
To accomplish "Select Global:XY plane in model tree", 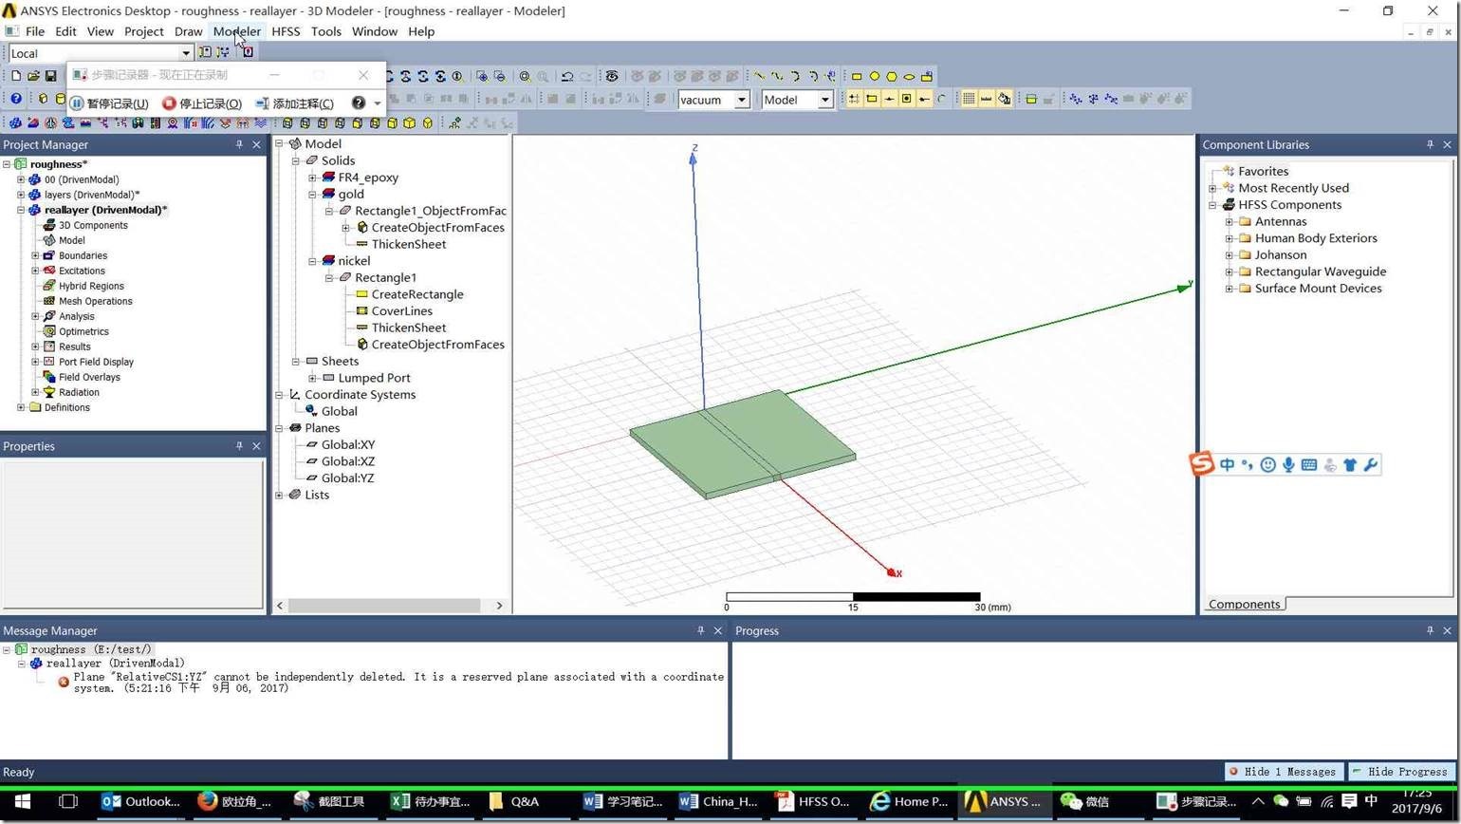I will click(x=348, y=444).
